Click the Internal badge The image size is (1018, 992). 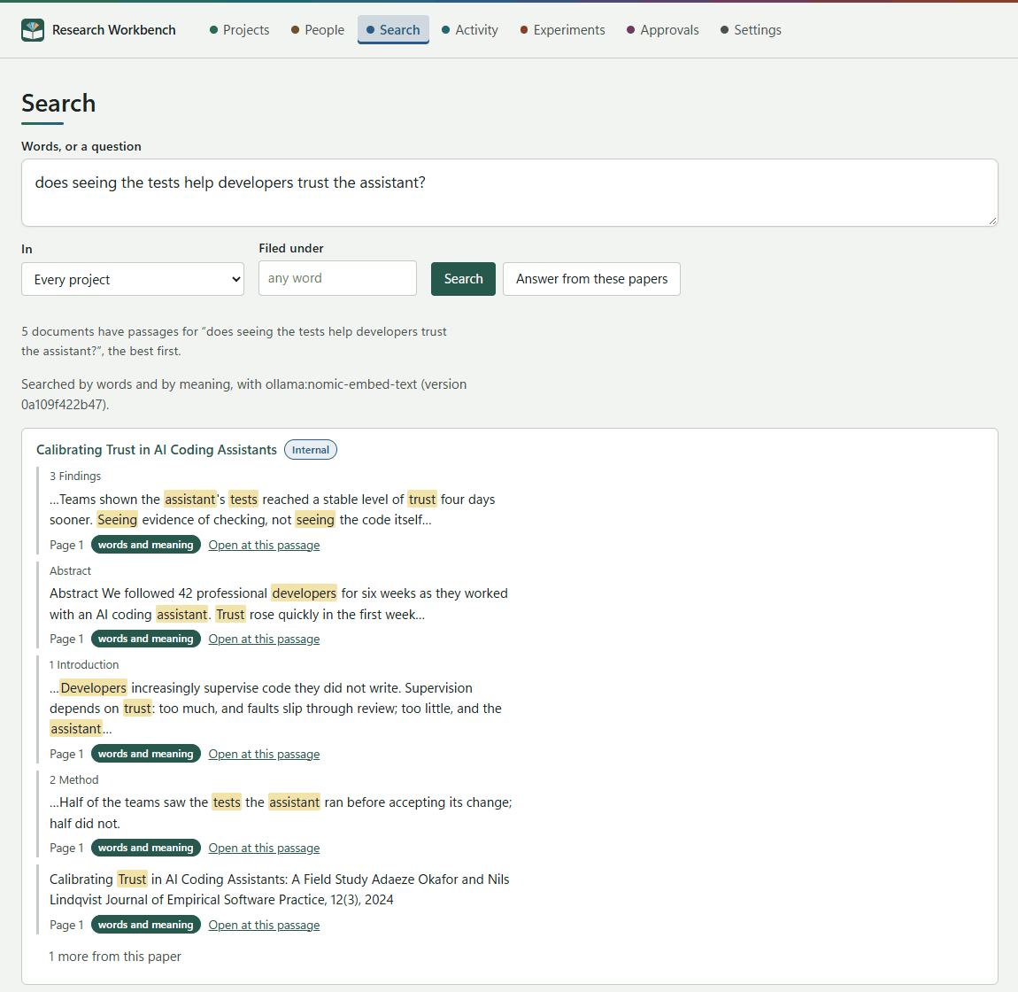click(311, 450)
